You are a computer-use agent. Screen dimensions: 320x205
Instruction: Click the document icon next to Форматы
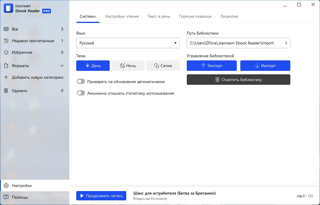tap(6, 66)
